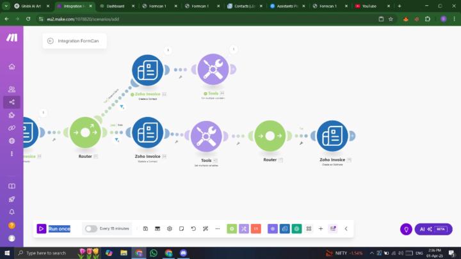461x259 pixels.
Task: Open the Help question mark icon
Action: tap(12, 225)
